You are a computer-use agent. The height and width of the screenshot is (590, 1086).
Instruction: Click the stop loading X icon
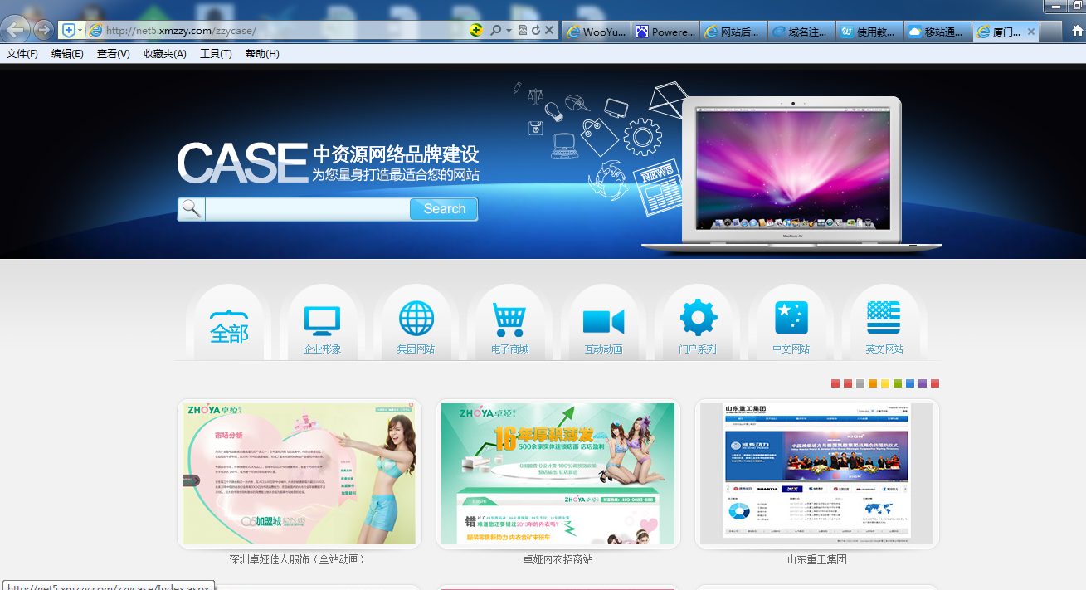[549, 31]
